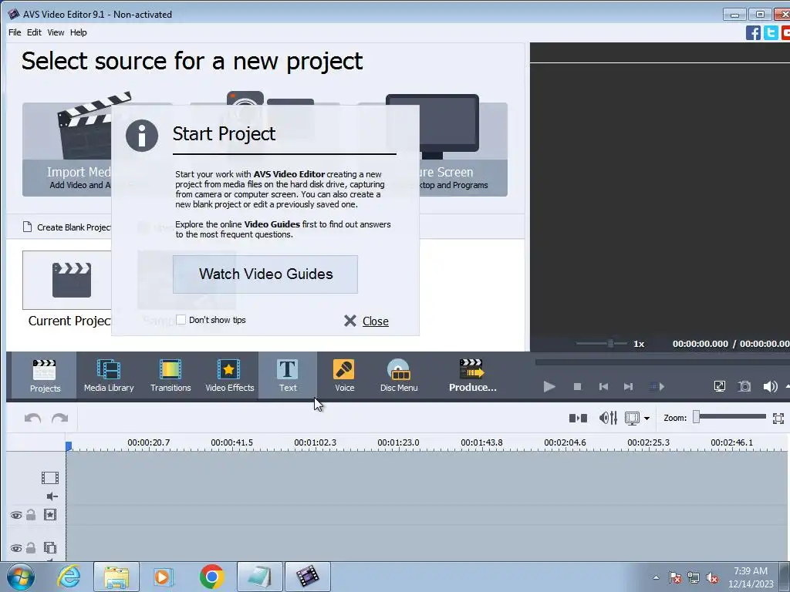
Task: Open the Text panel
Action: [x=288, y=375]
